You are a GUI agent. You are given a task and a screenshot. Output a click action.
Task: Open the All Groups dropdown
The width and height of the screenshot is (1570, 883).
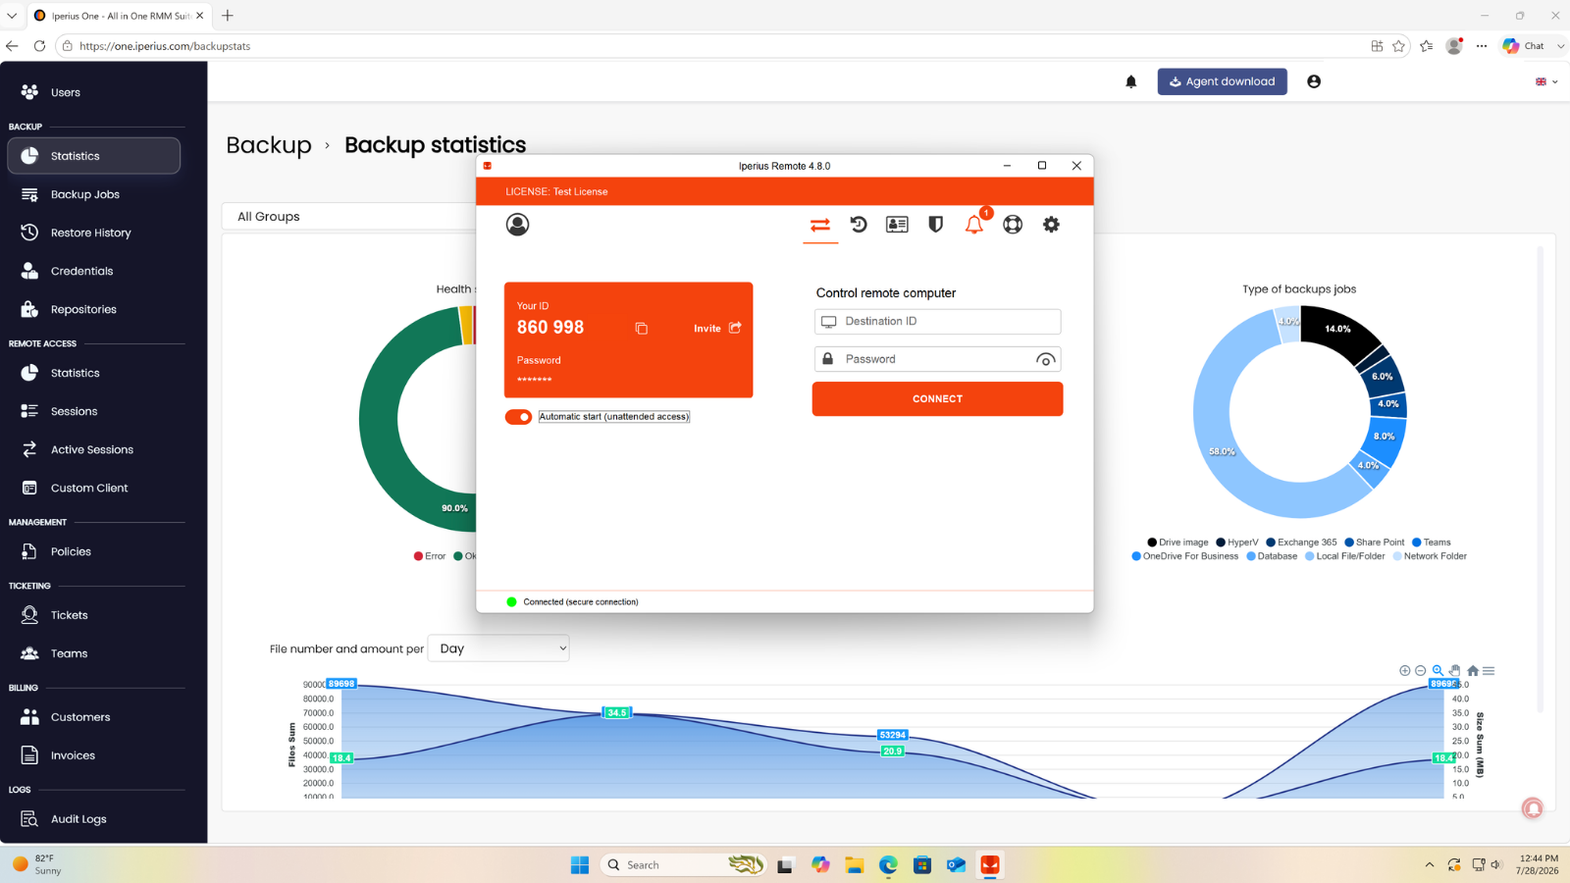click(349, 217)
